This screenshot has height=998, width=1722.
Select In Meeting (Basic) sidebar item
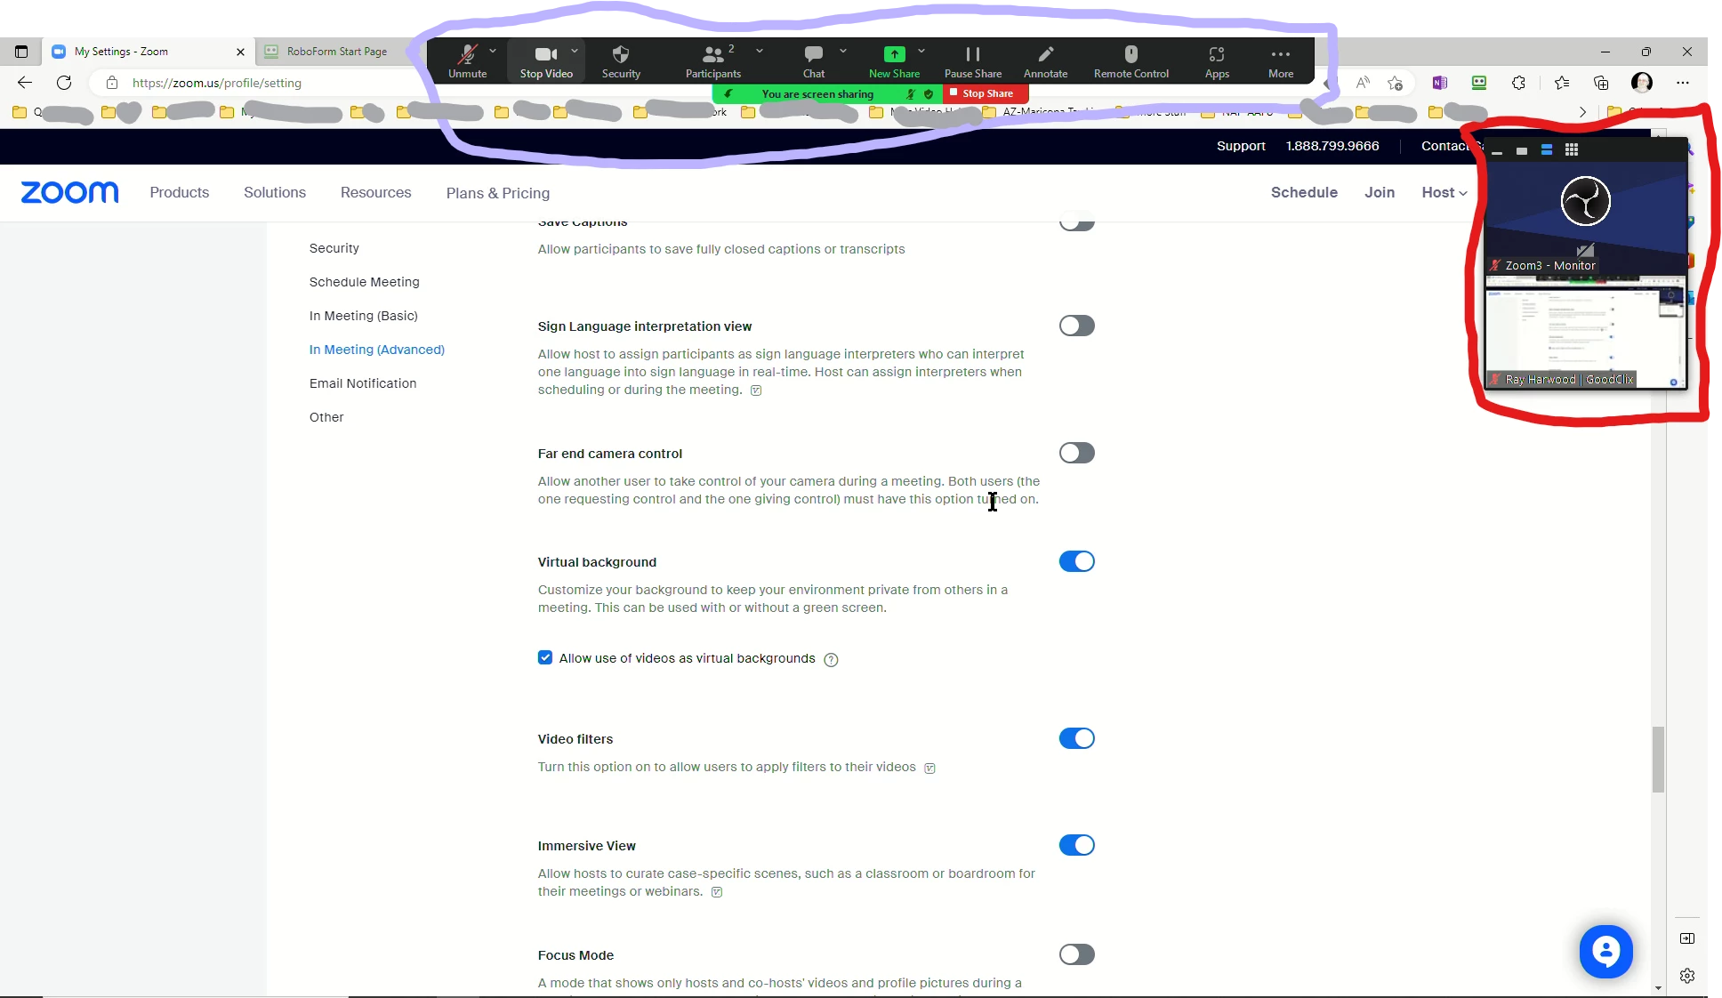[363, 316]
